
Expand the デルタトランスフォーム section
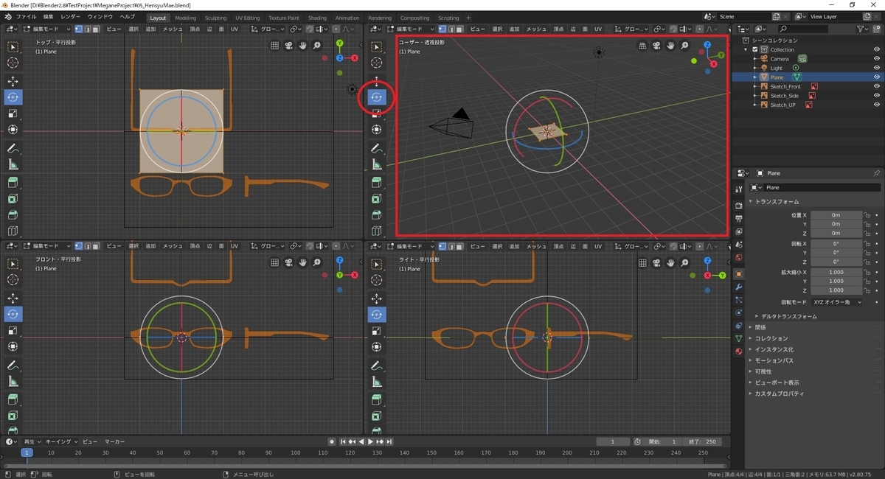click(788, 316)
